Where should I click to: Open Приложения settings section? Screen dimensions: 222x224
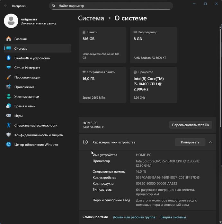[x=24, y=87]
